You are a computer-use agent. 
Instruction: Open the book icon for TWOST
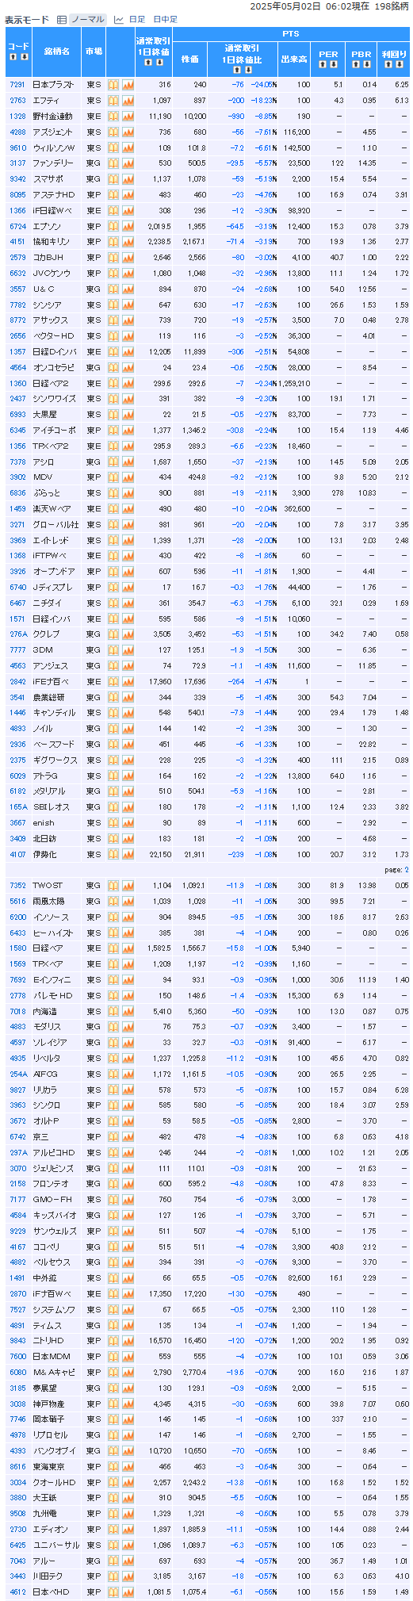pos(113,885)
